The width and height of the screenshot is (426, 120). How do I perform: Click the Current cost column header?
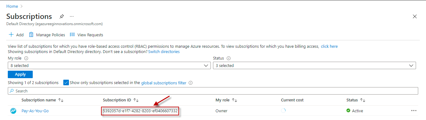pos(292,100)
